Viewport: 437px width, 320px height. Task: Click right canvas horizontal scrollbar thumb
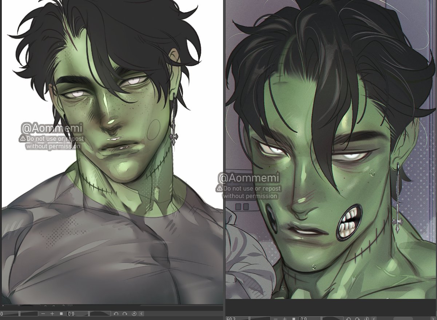pos(403,319)
